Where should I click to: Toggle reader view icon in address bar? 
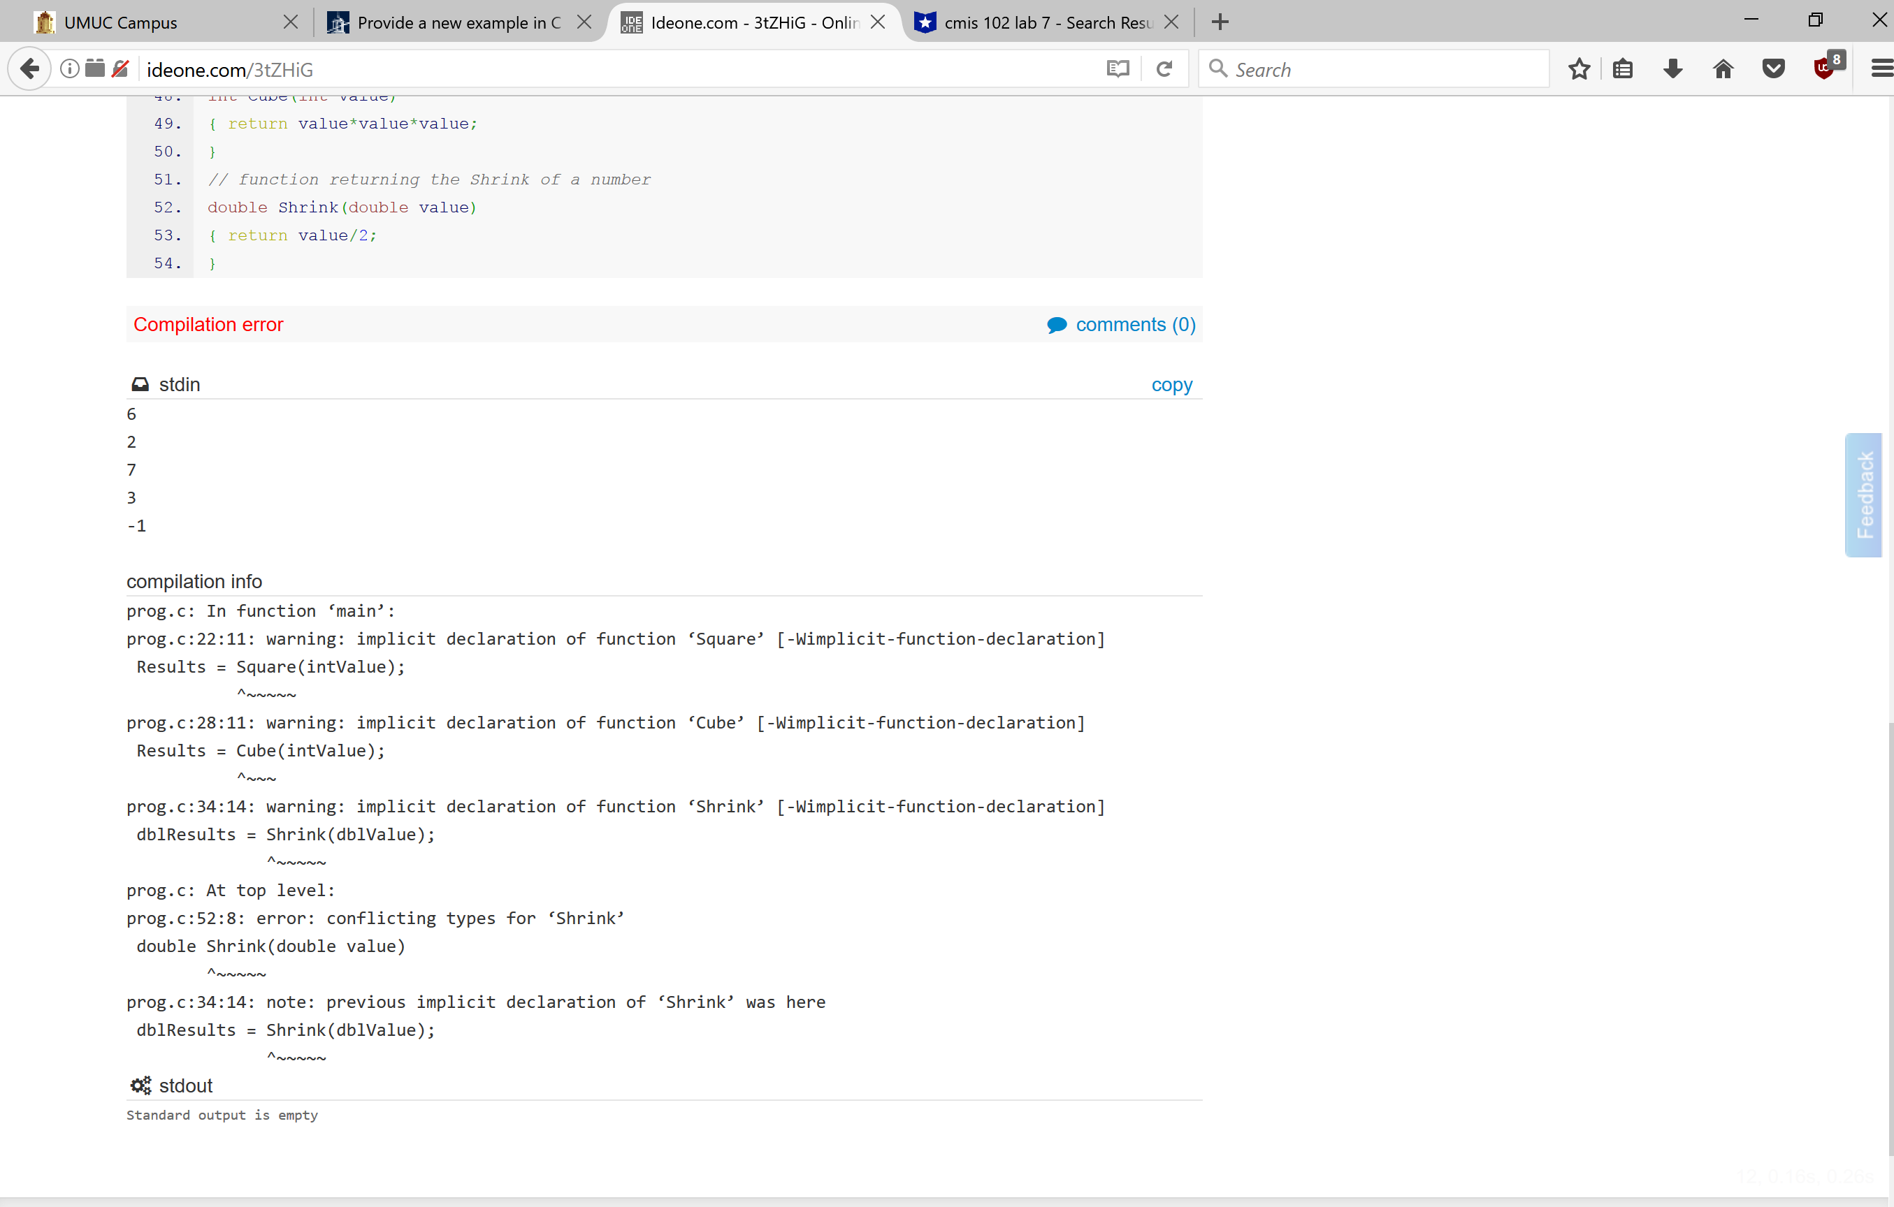(x=1117, y=69)
